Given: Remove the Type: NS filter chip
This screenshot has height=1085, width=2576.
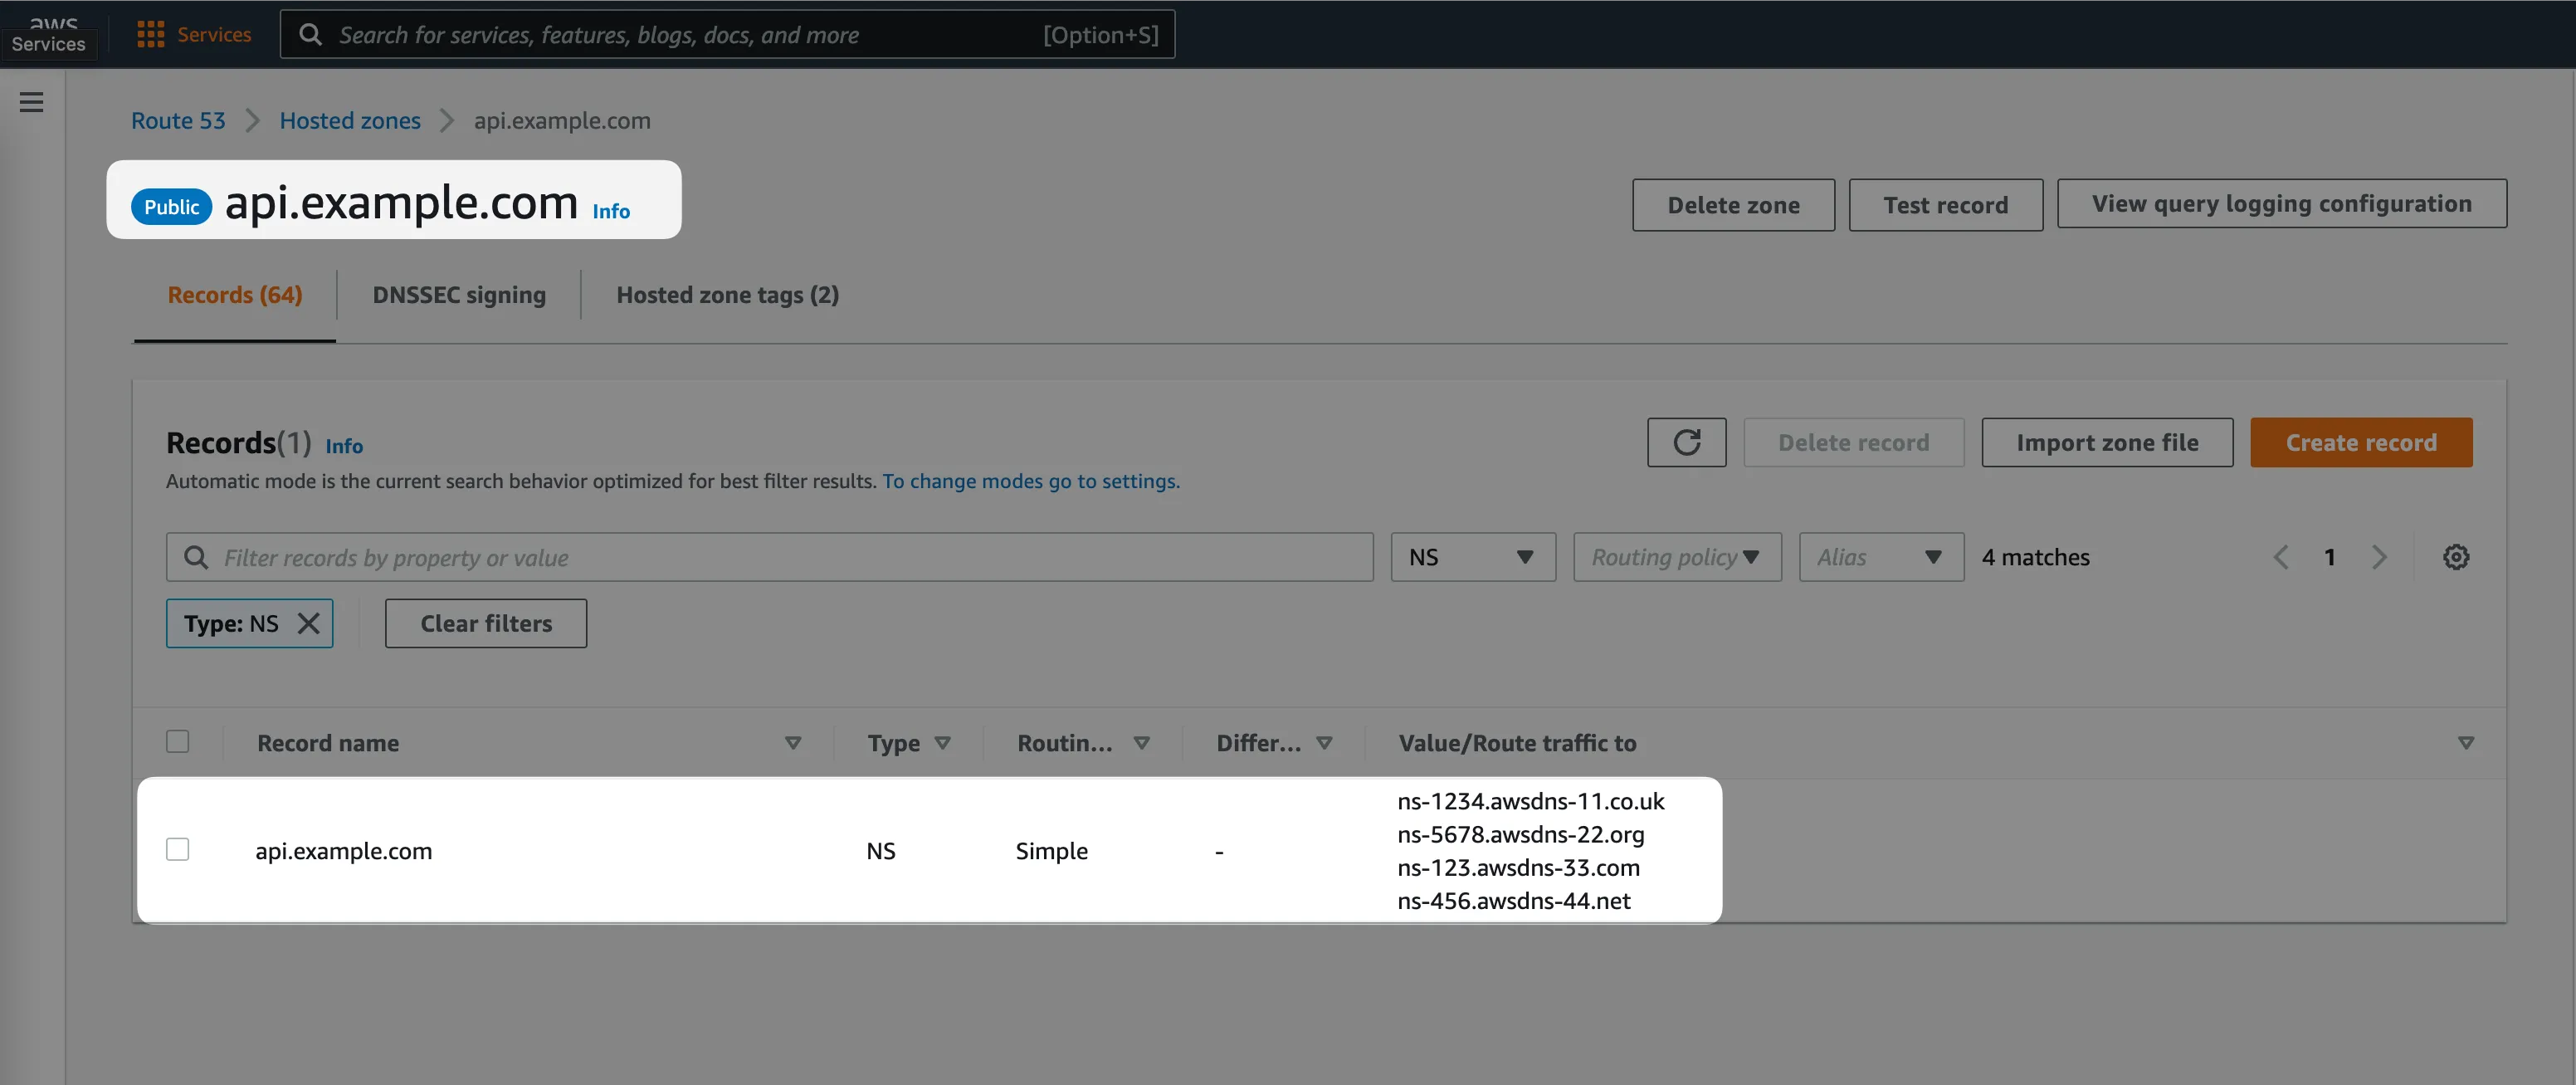Looking at the screenshot, I should pos(309,624).
